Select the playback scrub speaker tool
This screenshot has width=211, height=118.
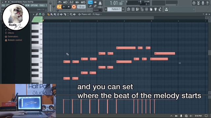coord(75,14)
